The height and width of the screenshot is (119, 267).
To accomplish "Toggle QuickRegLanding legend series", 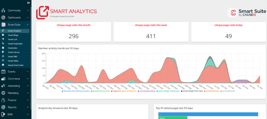I will click(146, 91).
